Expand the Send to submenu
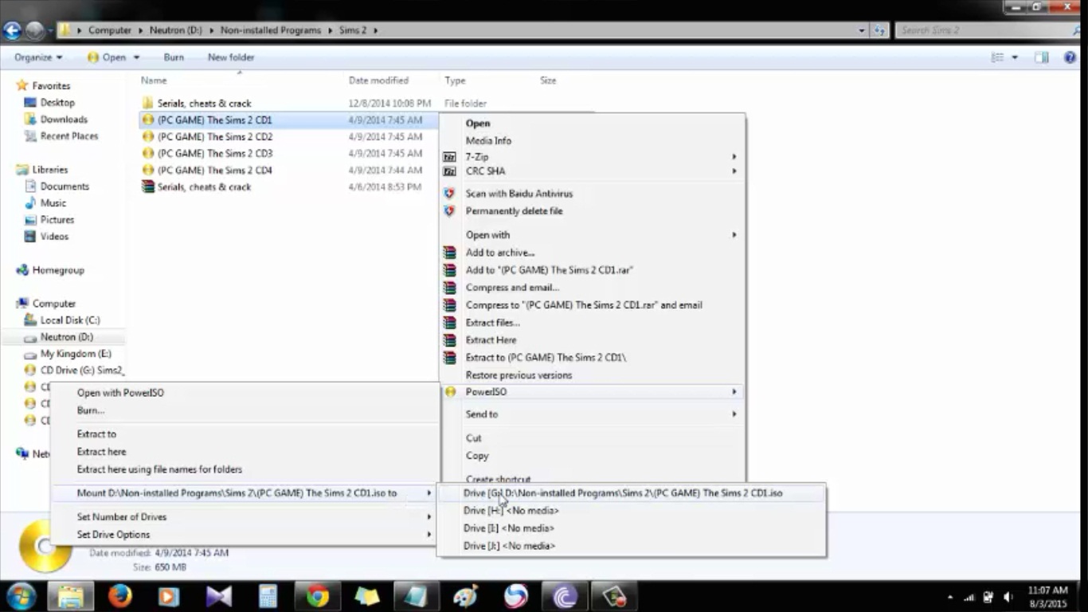Screen dimensions: 1088x612 [592, 414]
